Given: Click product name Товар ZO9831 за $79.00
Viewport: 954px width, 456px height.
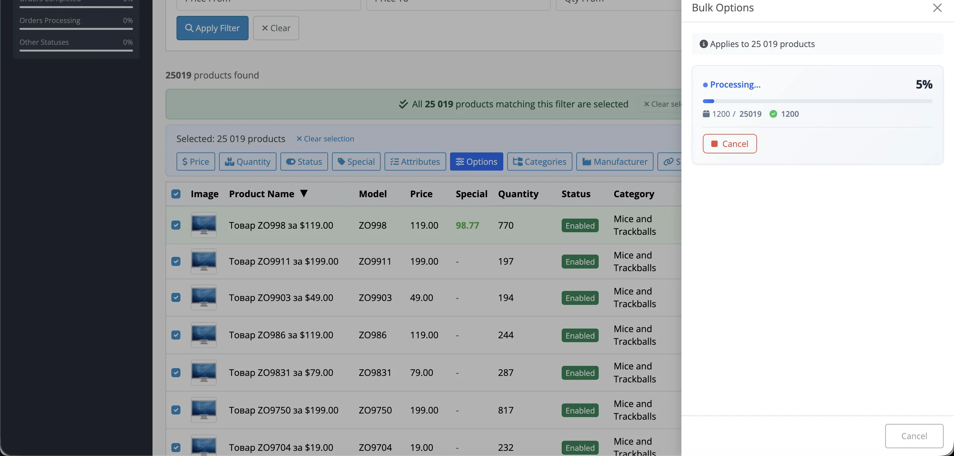Looking at the screenshot, I should (281, 373).
